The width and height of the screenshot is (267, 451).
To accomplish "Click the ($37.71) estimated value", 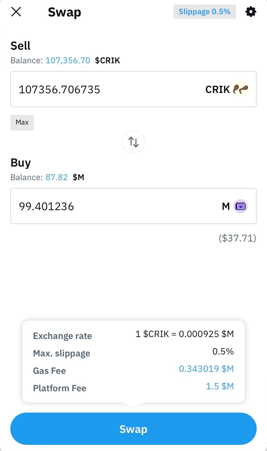I will coord(237,238).
